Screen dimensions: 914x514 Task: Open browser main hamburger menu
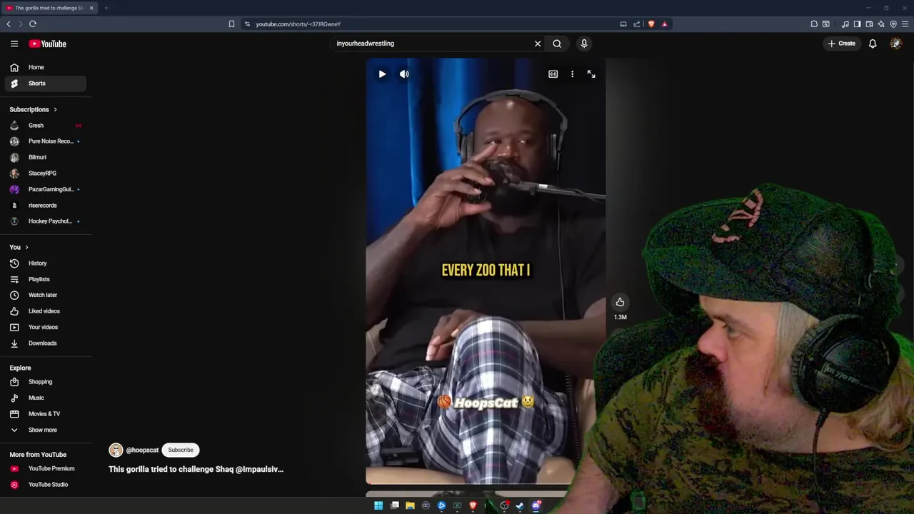905,24
